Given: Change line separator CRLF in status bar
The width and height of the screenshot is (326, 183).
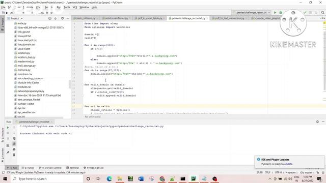Looking at the screenshot, I should point(268,173).
